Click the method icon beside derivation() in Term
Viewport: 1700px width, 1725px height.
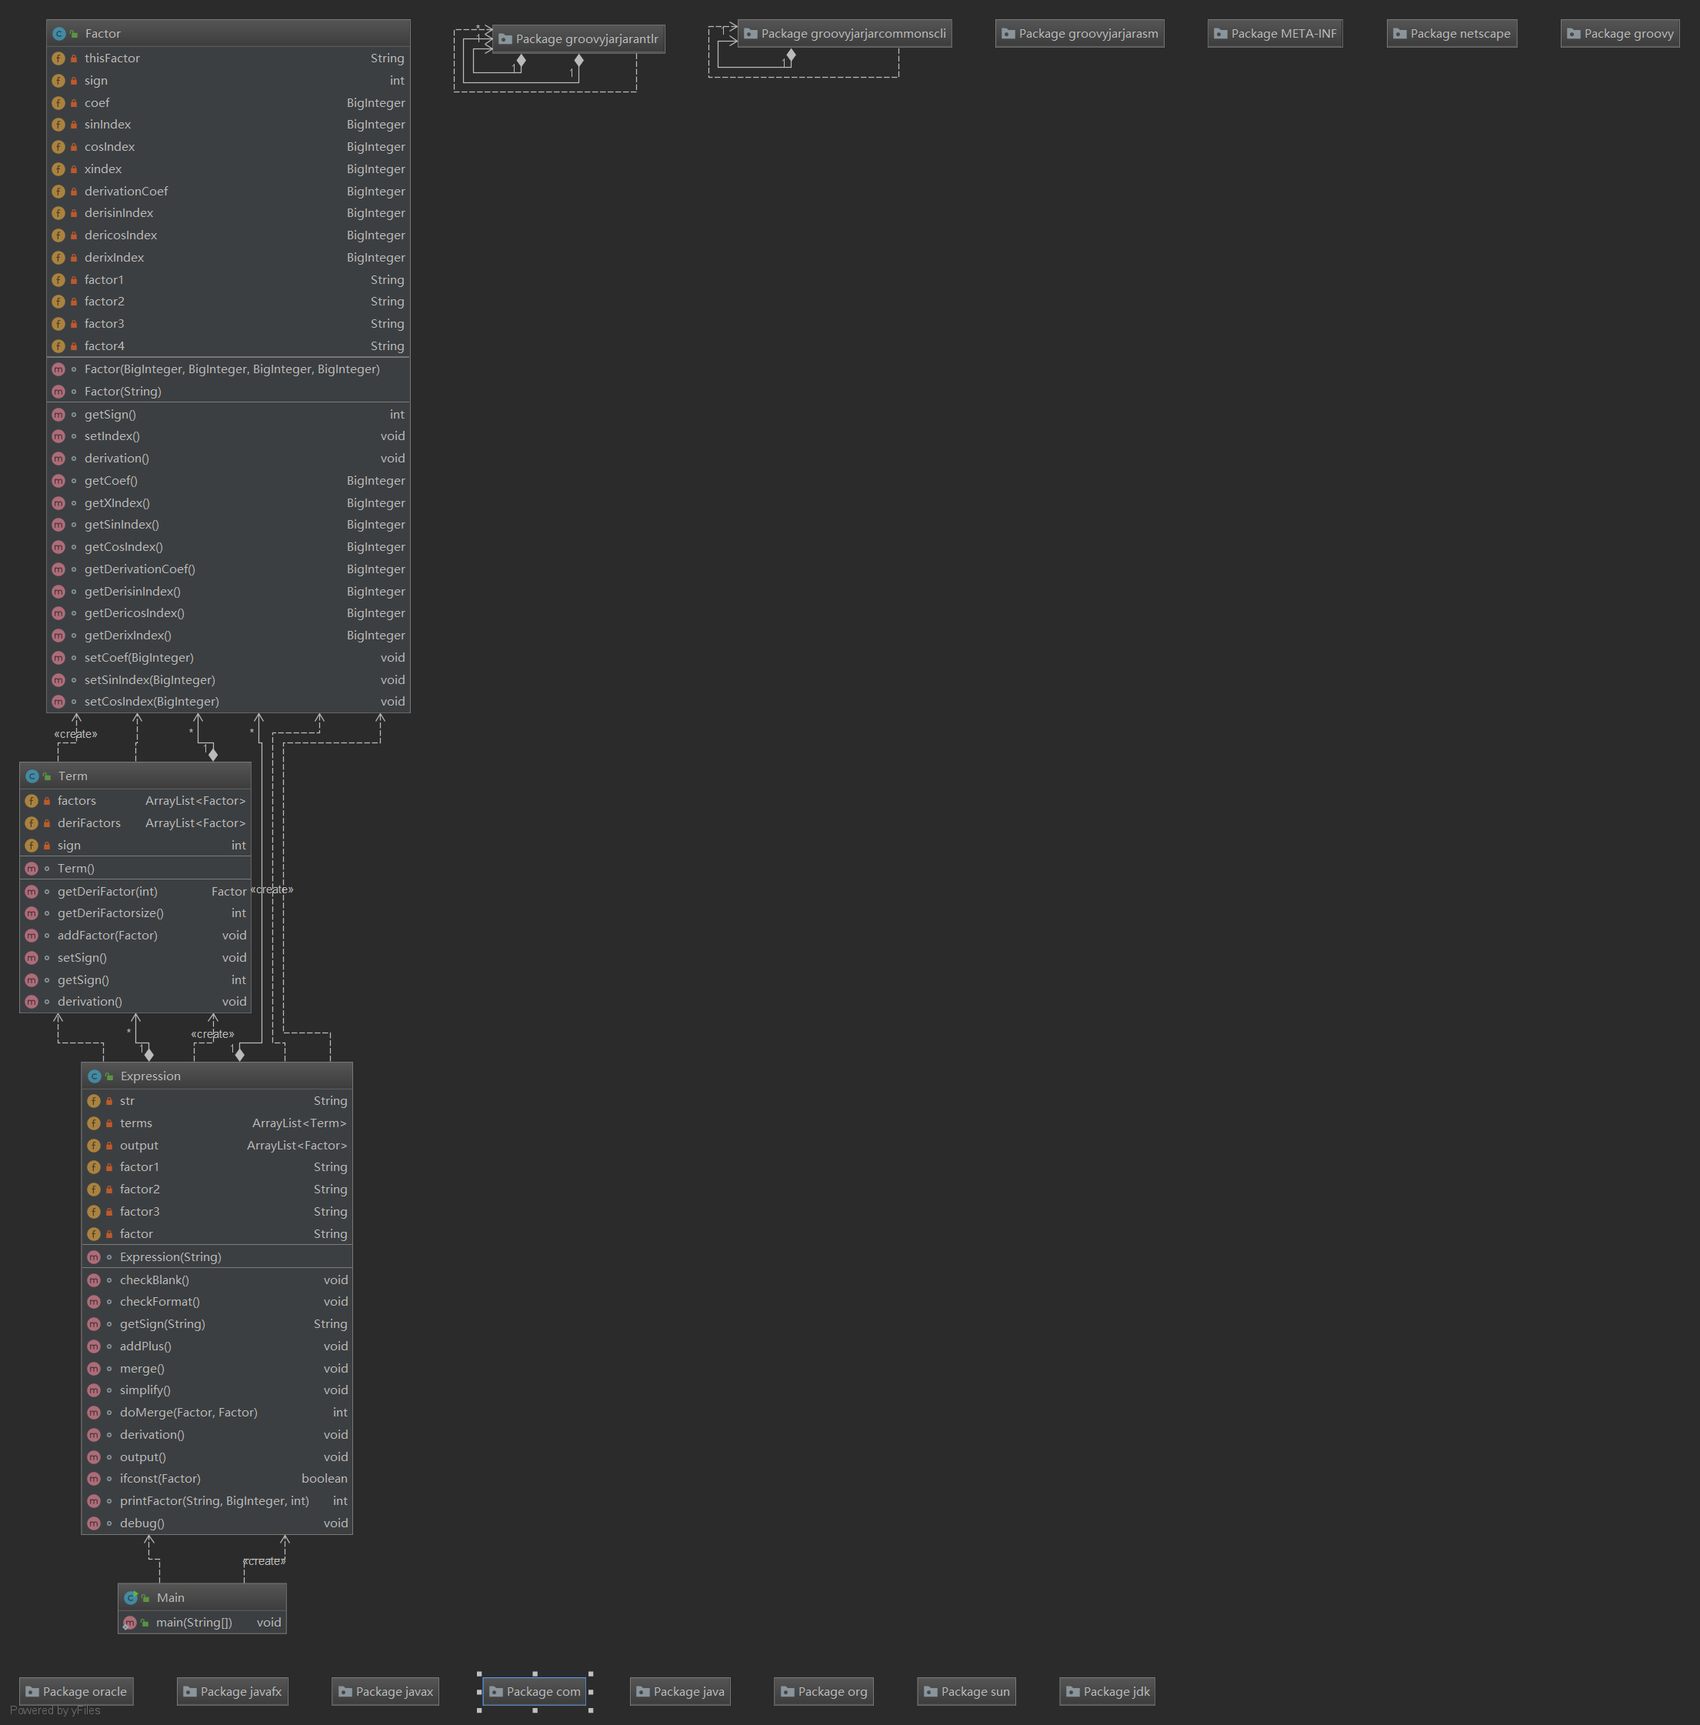[32, 1002]
